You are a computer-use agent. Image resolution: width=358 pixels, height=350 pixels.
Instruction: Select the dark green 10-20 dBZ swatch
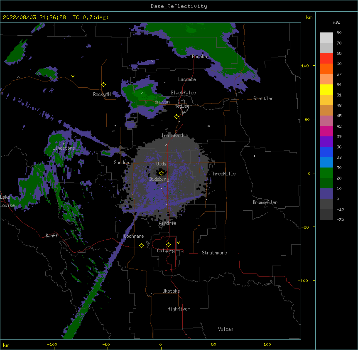(326, 183)
